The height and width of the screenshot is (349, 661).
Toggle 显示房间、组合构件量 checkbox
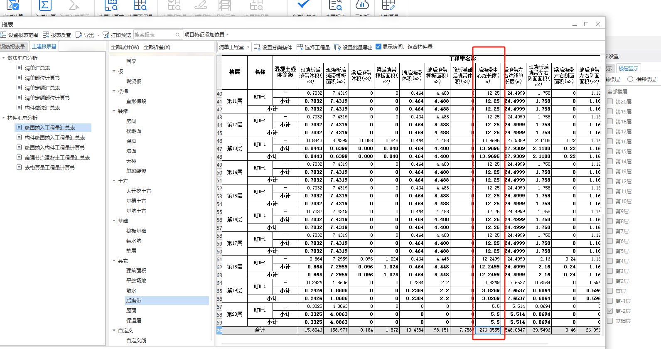pos(378,47)
